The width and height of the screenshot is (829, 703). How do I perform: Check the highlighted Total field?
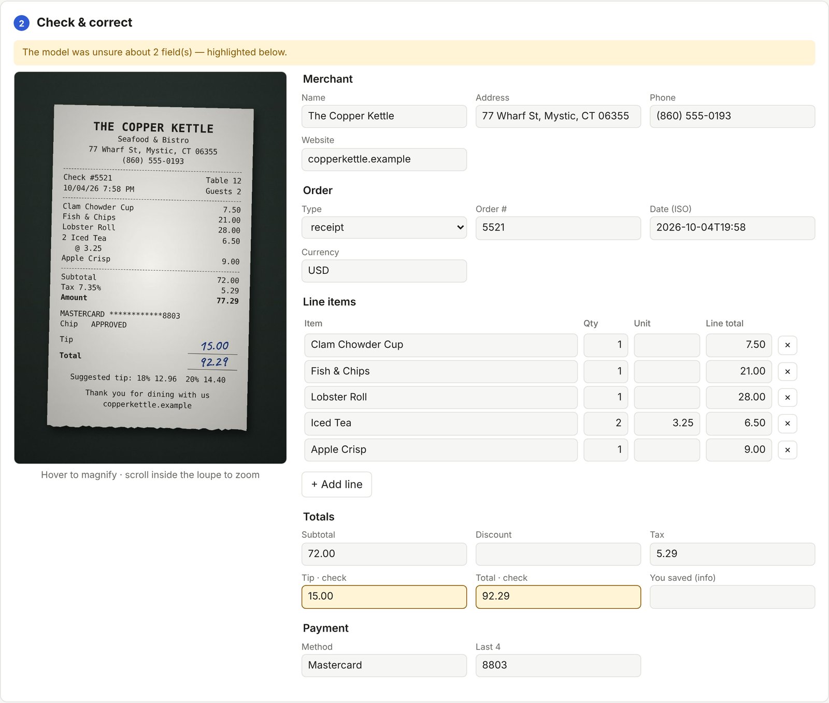point(558,597)
